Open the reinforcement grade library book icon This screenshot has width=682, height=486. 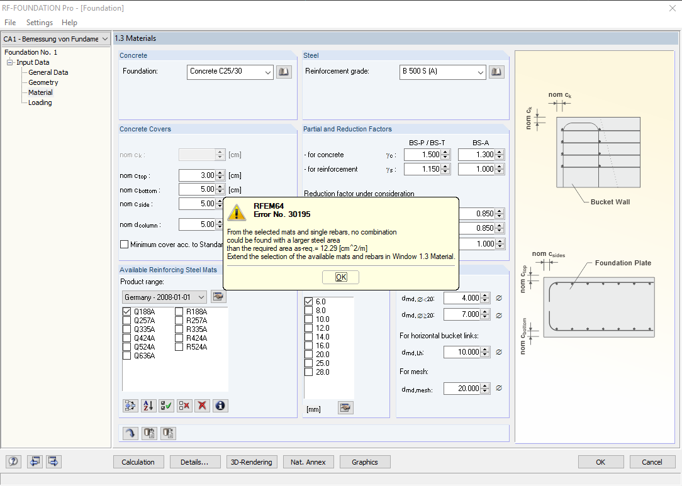[496, 72]
